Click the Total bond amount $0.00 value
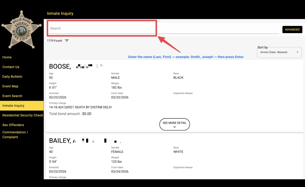The width and height of the screenshot is (305, 187). (87, 114)
